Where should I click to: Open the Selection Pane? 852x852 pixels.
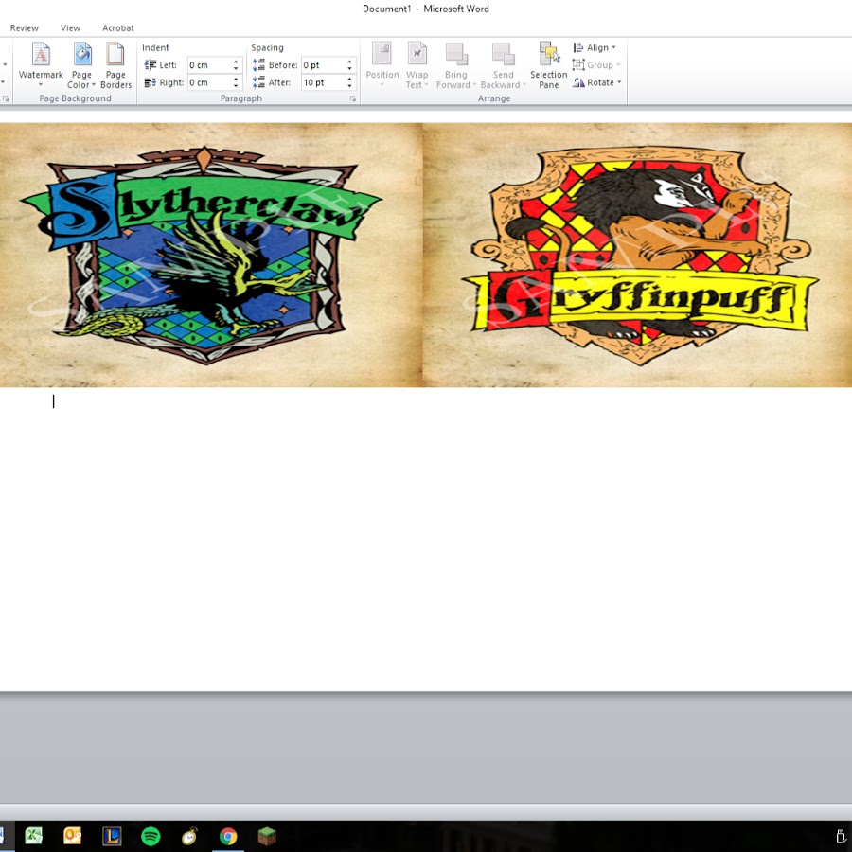click(x=549, y=64)
